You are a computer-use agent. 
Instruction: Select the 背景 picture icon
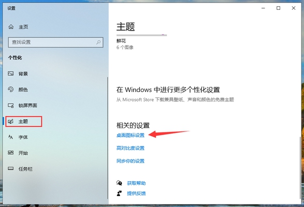[11, 73]
